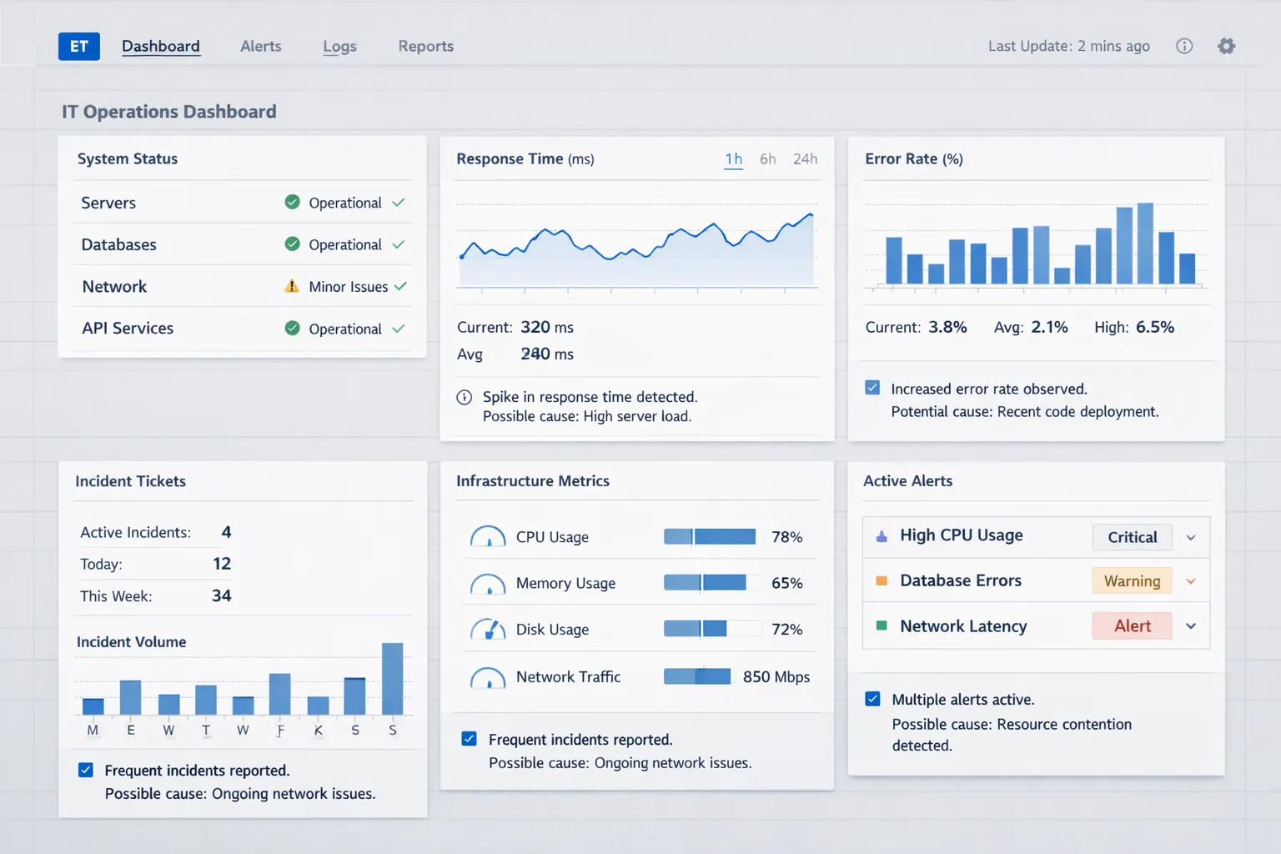Screen dimensions: 1281x854
Task: Uncheck Increased error rate observed
Action: (872, 387)
